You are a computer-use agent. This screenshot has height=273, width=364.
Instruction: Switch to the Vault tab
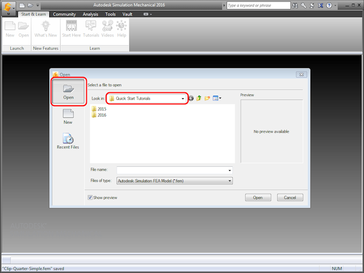click(x=127, y=14)
